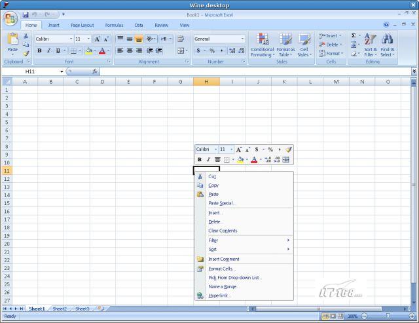Image resolution: width=419 pixels, height=323 pixels.
Task: Open the General number format dropdown
Action: [242, 39]
